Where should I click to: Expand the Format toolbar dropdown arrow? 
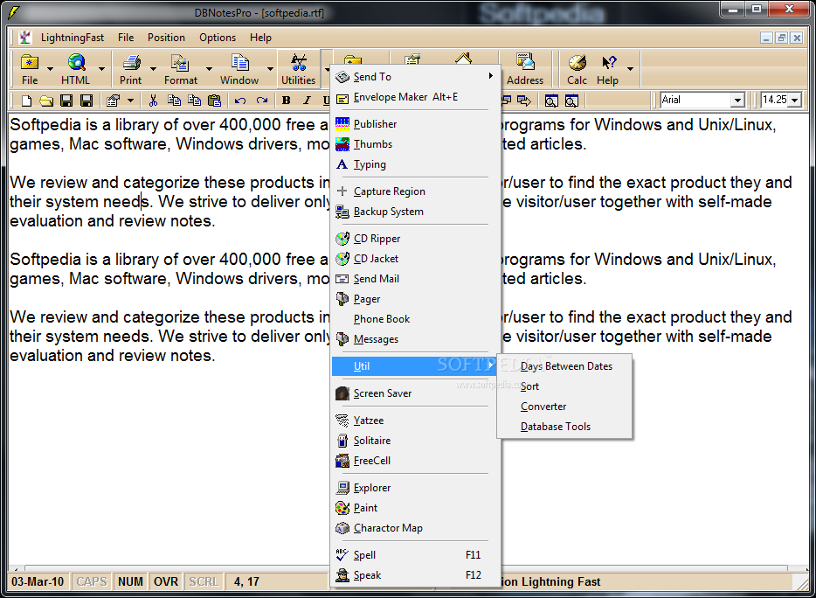(x=209, y=69)
